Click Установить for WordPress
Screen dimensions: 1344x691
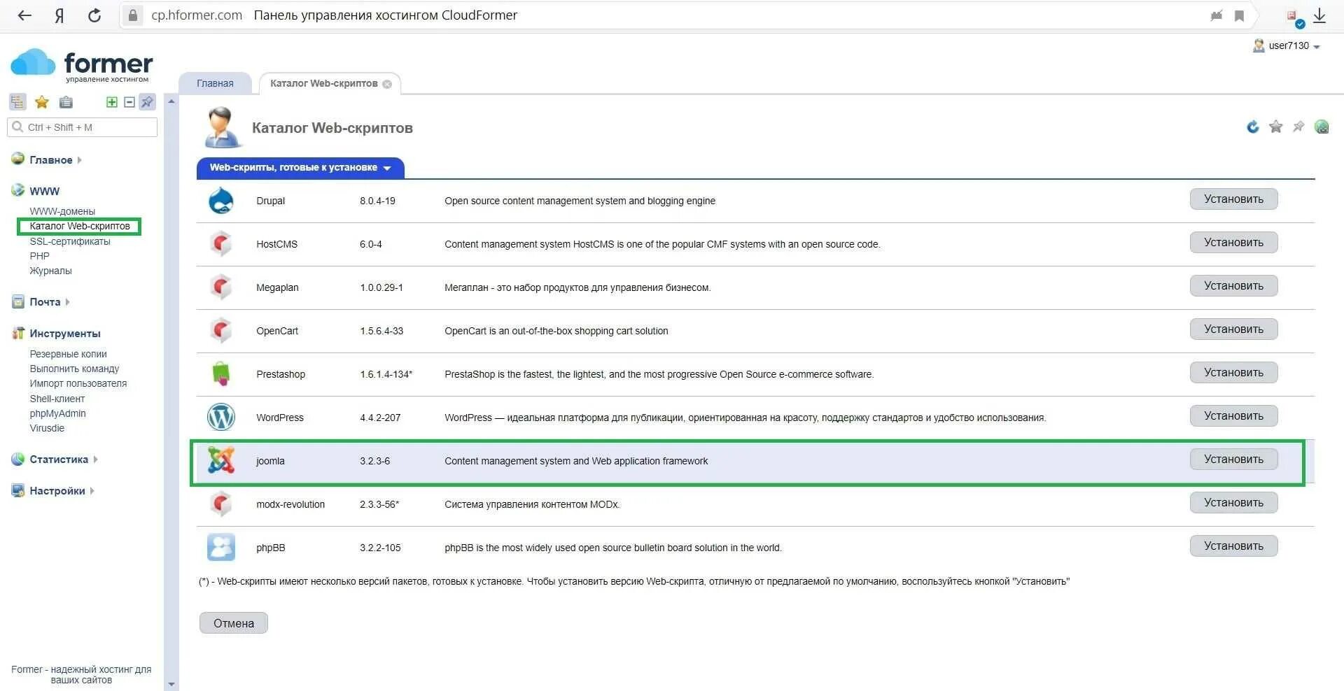click(1233, 416)
